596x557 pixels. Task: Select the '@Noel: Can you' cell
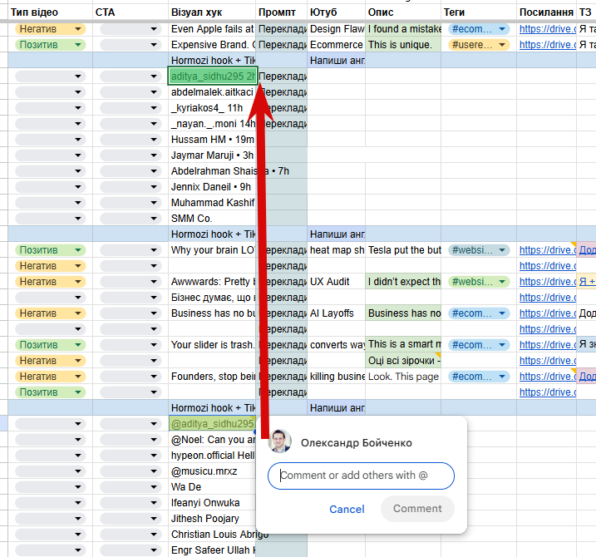click(212, 440)
